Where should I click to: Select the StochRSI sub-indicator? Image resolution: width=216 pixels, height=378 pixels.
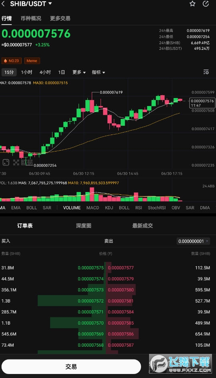click(157, 208)
